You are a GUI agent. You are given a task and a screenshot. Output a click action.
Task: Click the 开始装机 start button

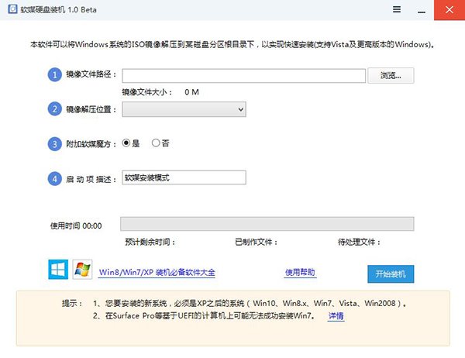point(391,274)
